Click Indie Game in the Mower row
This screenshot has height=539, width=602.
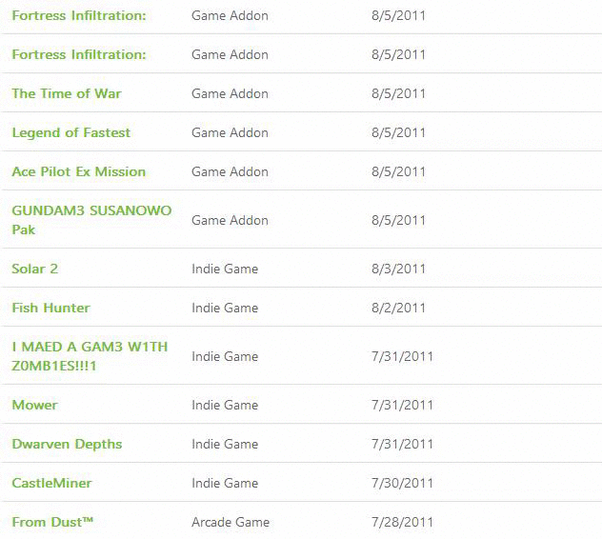coord(225,405)
